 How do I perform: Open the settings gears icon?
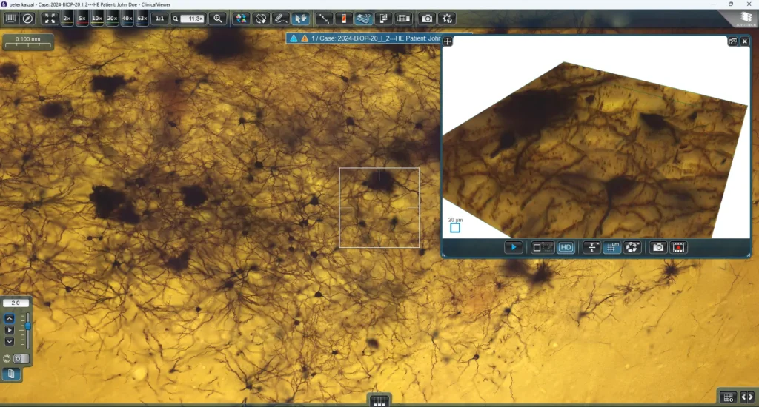point(447,18)
